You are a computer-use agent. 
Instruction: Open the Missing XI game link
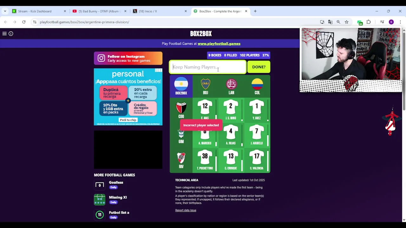tap(118, 197)
